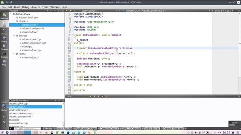Select mainwindow.ui under Forms
The image size is (241, 135).
(x=30, y=57)
